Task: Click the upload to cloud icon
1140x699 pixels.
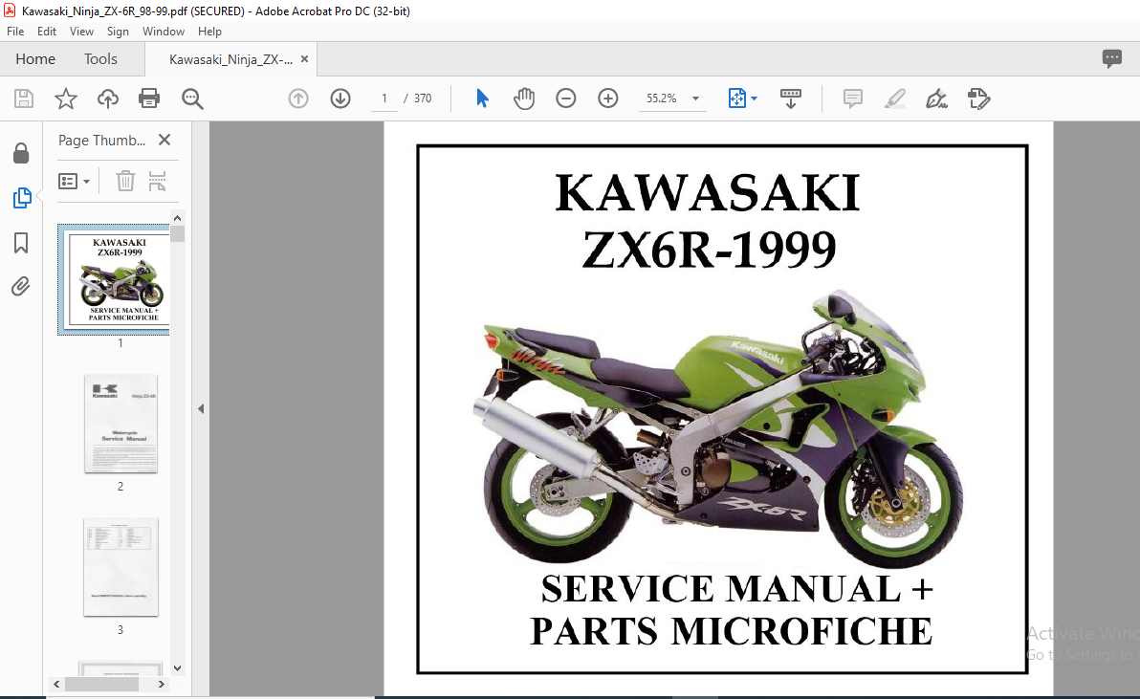Action: click(x=108, y=98)
